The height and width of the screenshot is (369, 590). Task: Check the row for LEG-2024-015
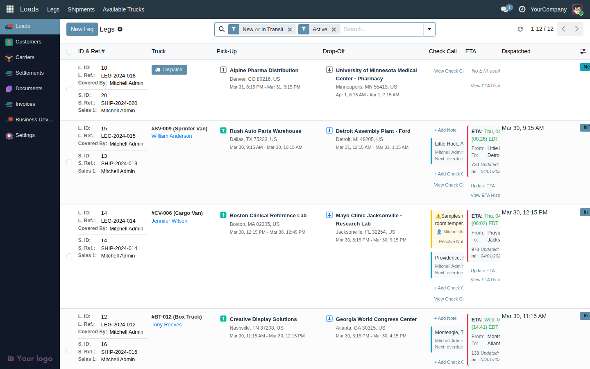(x=69, y=162)
